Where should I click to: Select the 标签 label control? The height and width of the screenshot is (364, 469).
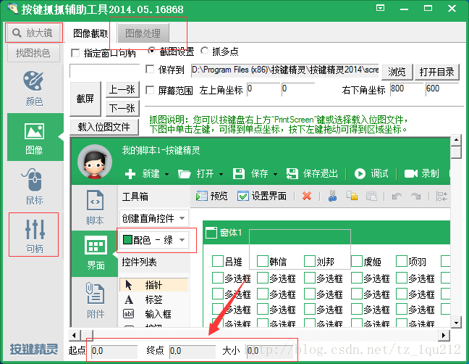click(x=153, y=299)
